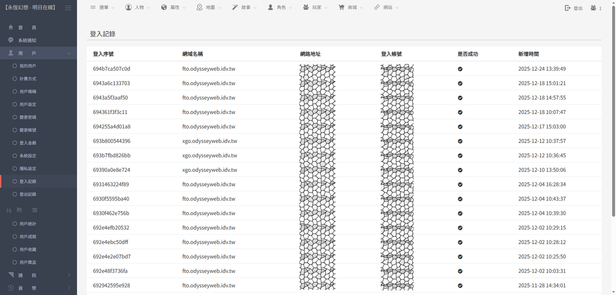
Task: Click the 隱私設定 link in sidebar
Action: click(x=28, y=169)
